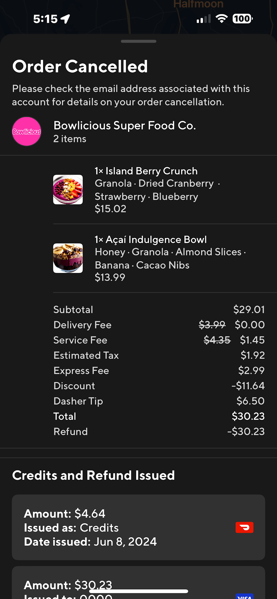Tap the Visa card icon

point(244,596)
